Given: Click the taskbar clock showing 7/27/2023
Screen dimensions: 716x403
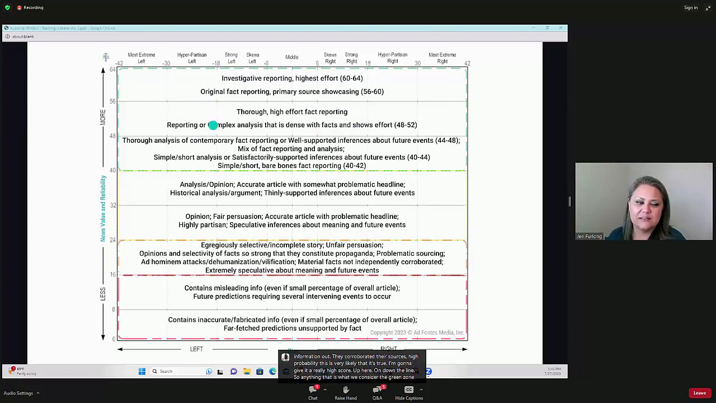Looking at the screenshot, I should (553, 371).
